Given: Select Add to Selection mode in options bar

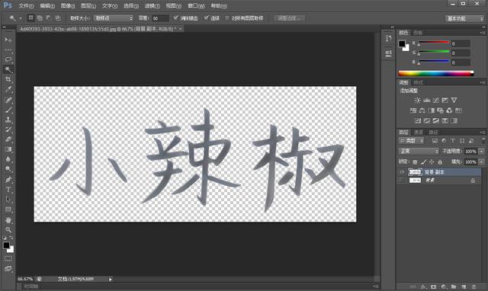Looking at the screenshot, I should tap(40, 18).
